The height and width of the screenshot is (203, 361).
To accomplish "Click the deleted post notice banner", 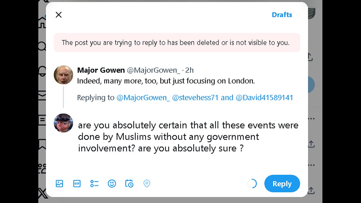I will (177, 43).
